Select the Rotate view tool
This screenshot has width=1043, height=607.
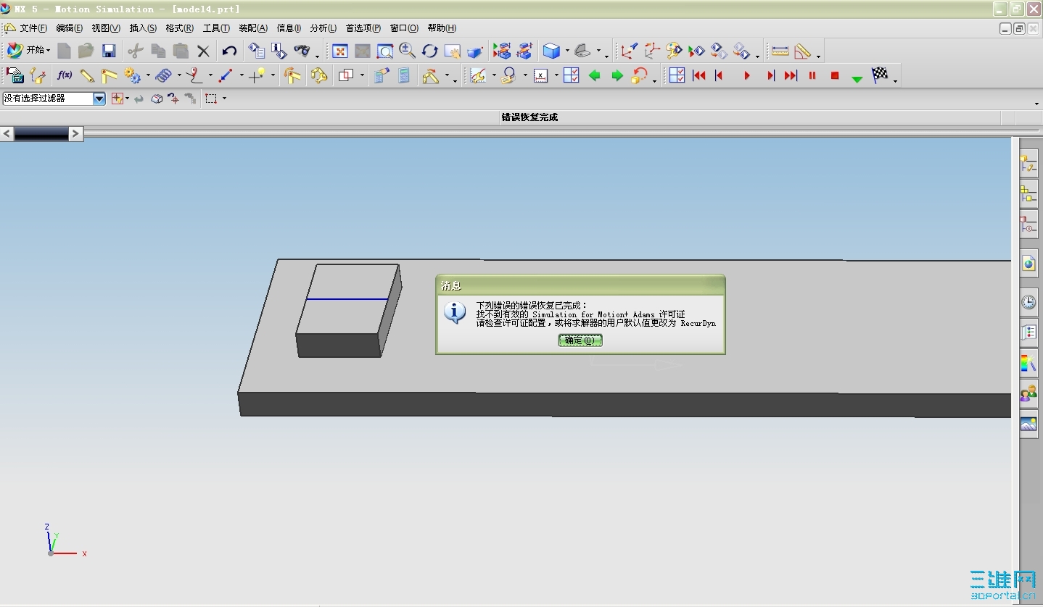(430, 51)
